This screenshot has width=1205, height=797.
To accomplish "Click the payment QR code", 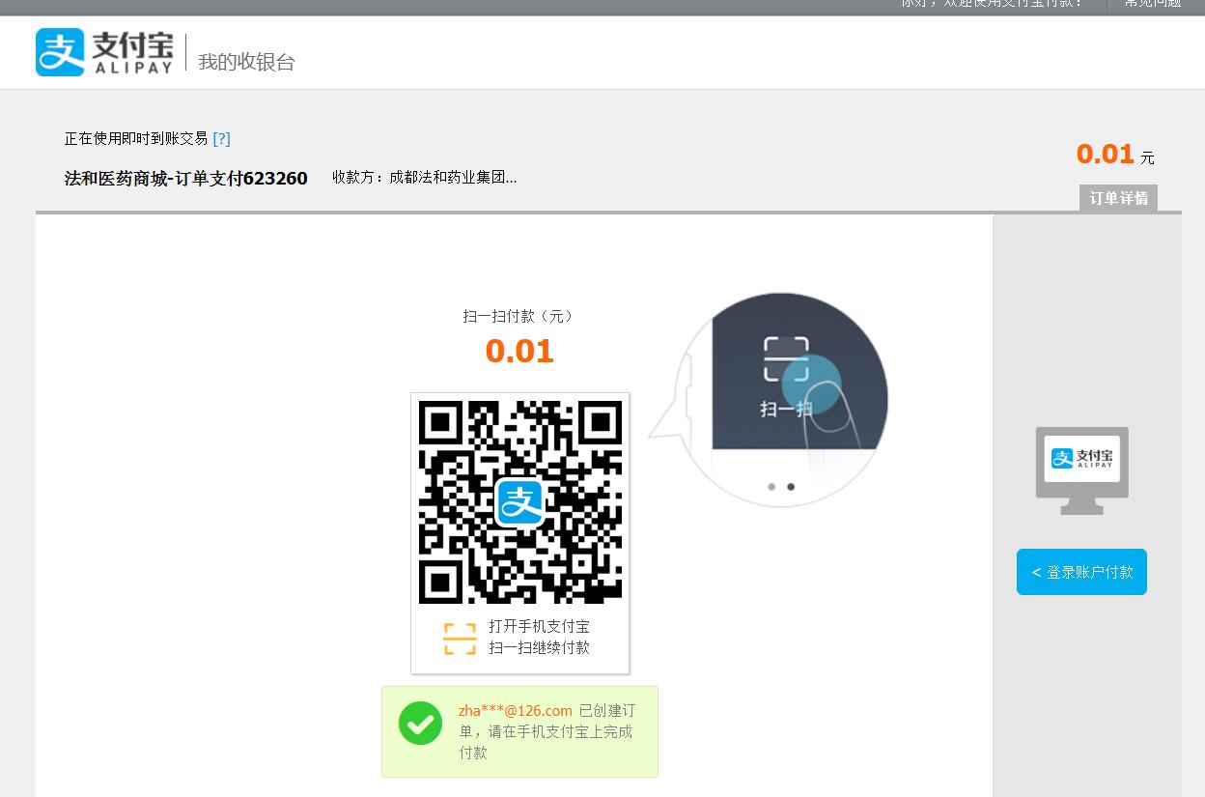I will pyautogui.click(x=520, y=502).
